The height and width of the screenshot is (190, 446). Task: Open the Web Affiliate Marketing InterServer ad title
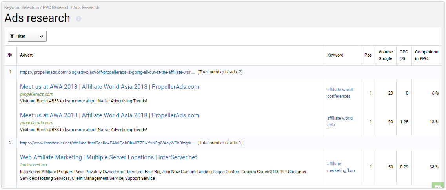(x=108, y=157)
